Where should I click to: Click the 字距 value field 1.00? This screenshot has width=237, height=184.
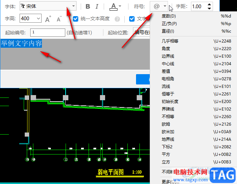pyautogui.click(x=199, y=6)
